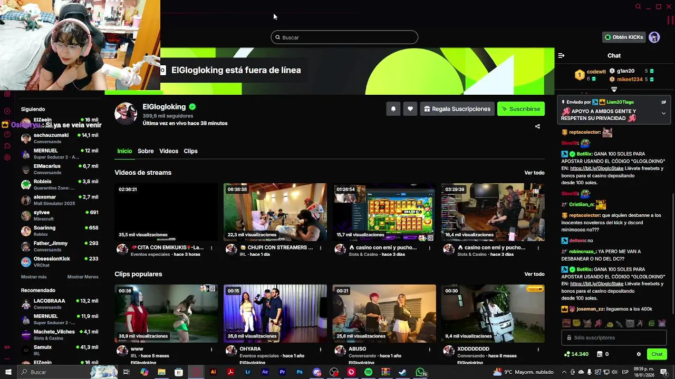Open the ABUSO clip thumbnail
This screenshot has height=379, width=675.
click(384, 314)
